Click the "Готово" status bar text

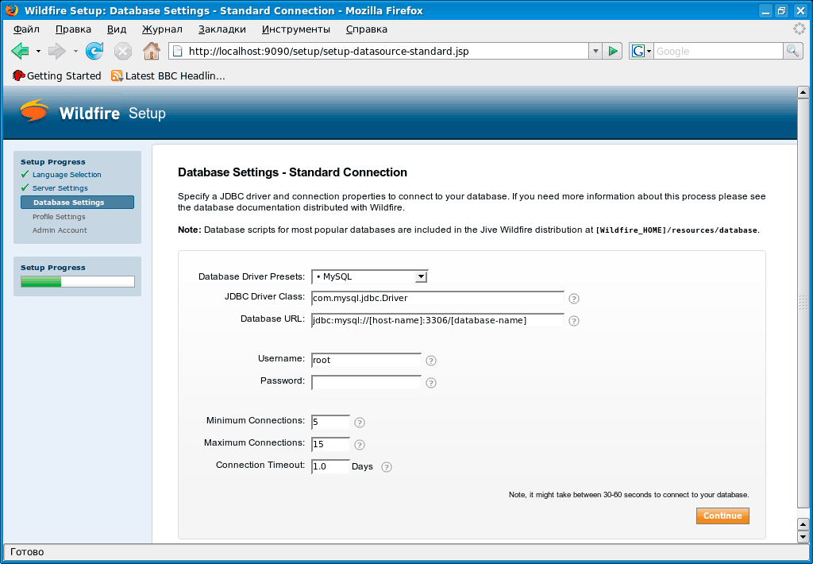pyautogui.click(x=27, y=552)
